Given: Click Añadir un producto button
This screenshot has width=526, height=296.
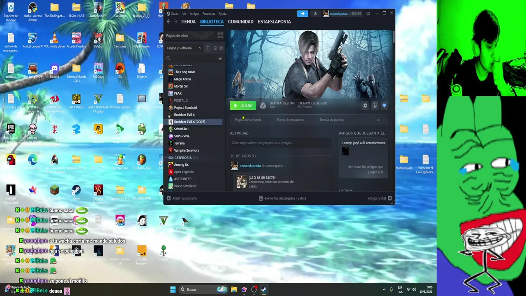Looking at the screenshot, I should point(182,198).
